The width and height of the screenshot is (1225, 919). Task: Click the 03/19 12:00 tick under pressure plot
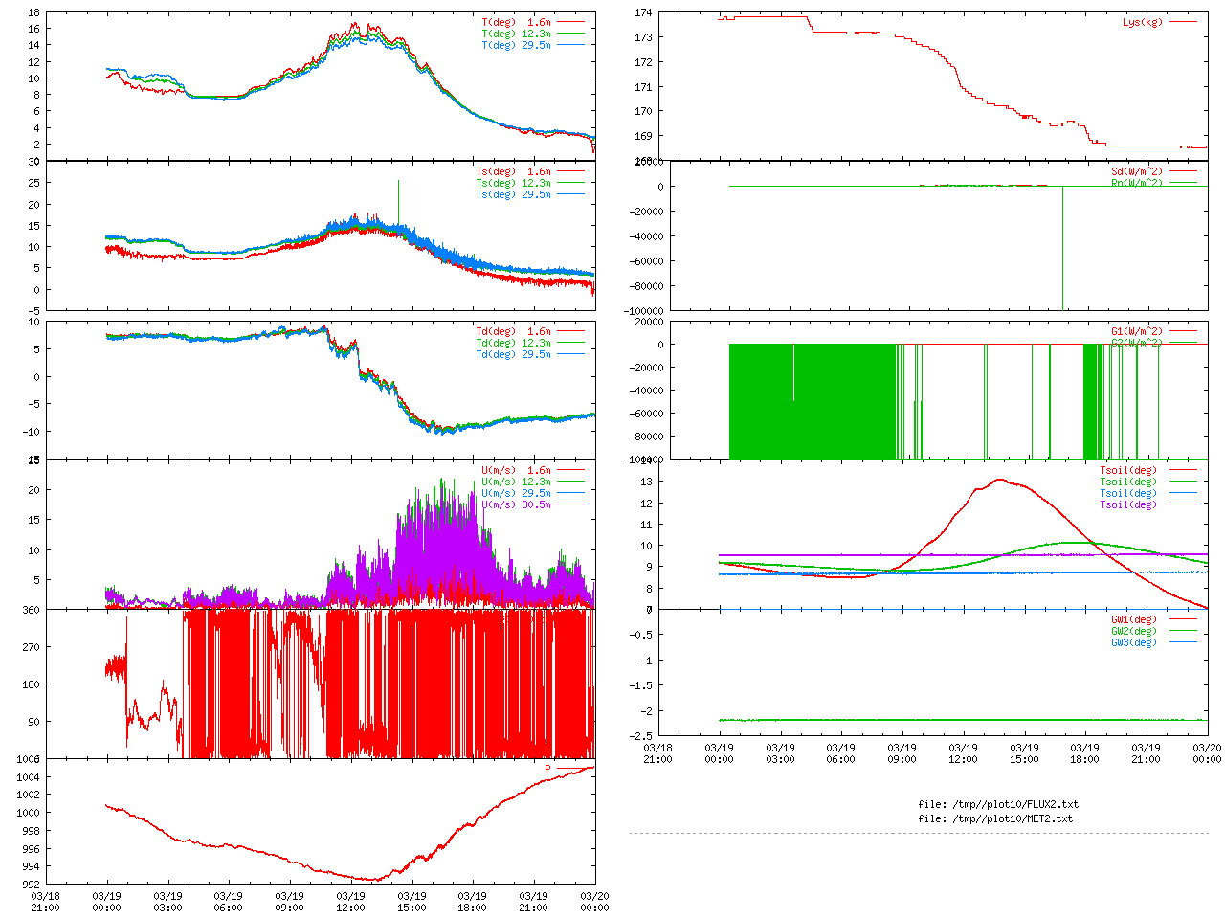tap(350, 902)
